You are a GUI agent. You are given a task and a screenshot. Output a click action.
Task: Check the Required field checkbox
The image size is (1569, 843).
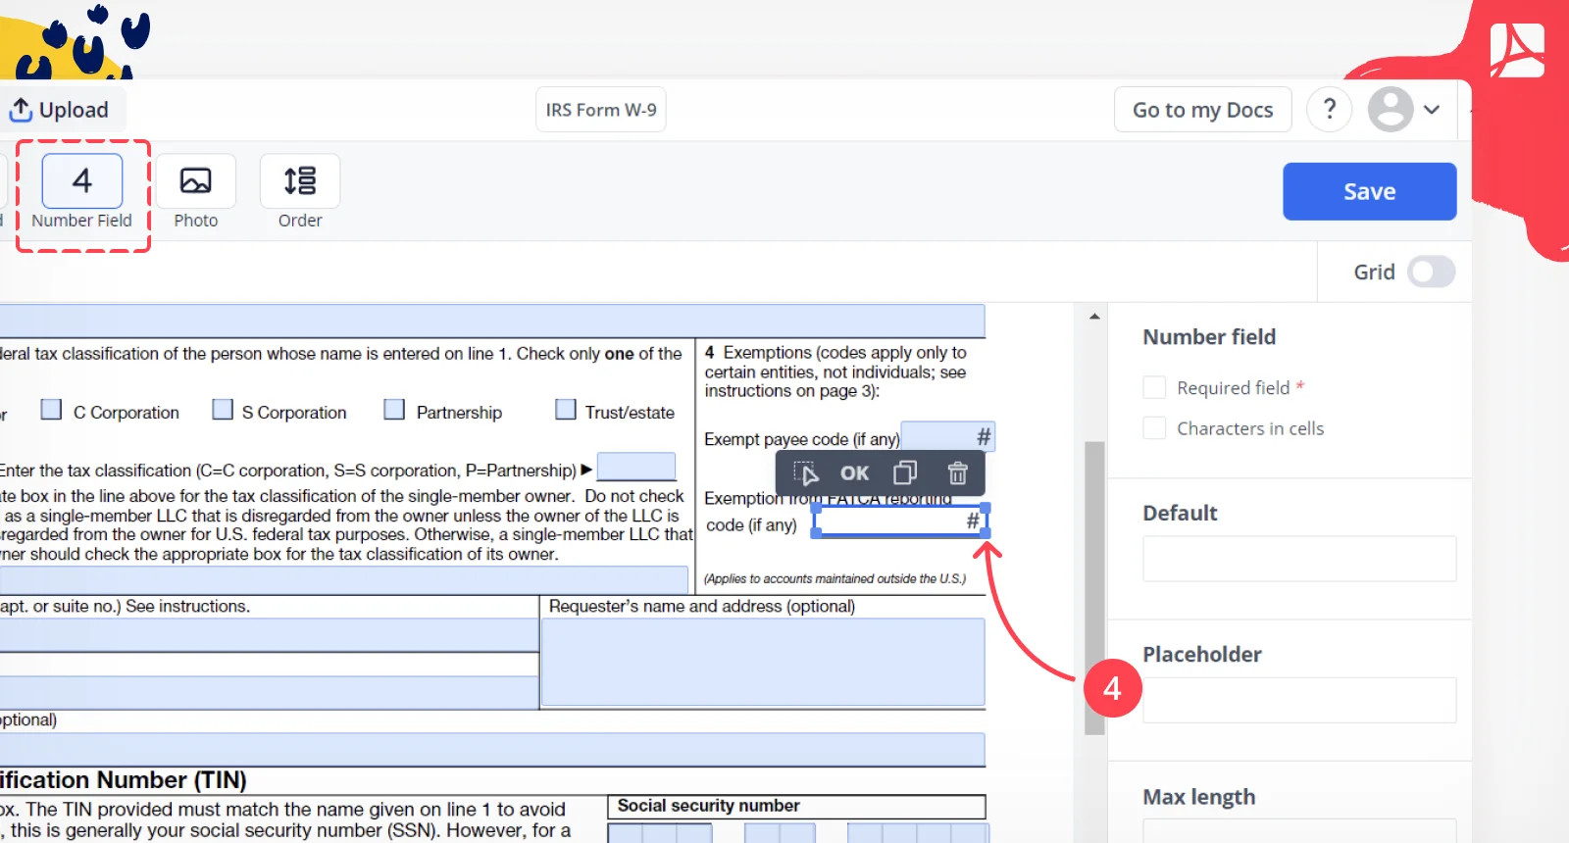pos(1155,387)
